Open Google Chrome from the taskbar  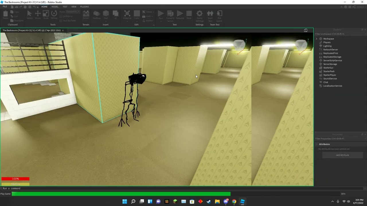pos(234,201)
